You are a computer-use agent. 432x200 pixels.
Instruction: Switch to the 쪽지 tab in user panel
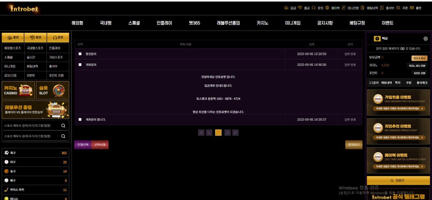pyautogui.click(x=398, y=83)
